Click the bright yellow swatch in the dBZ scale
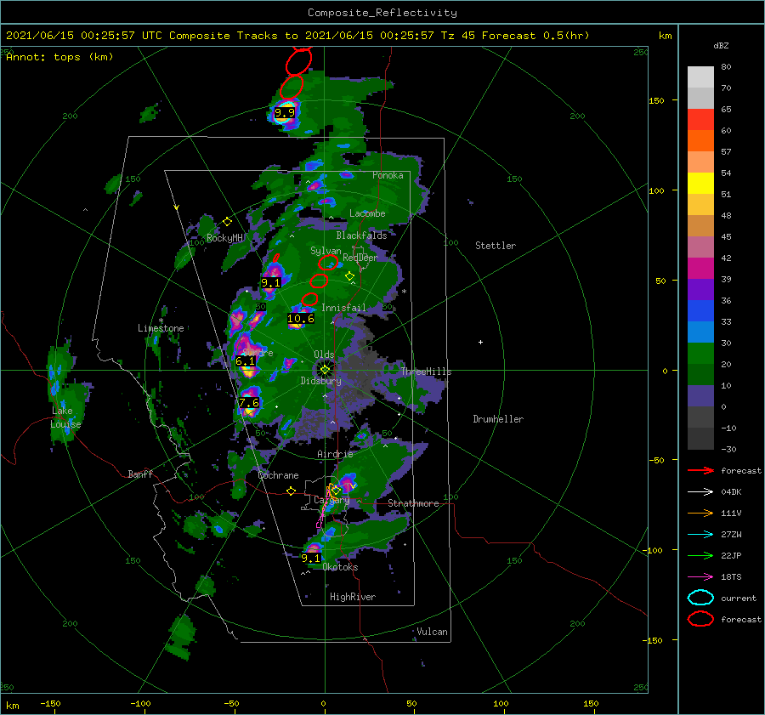765x715 pixels. click(700, 183)
